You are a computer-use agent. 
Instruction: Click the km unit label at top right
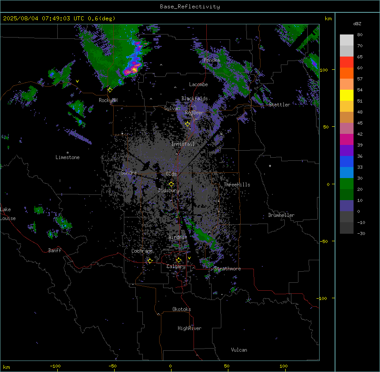[x=328, y=19]
